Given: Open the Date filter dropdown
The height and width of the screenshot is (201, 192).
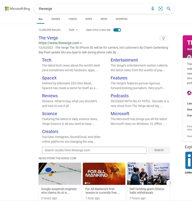Looking at the screenshot, I should coord(73,30).
